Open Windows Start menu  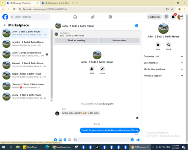pos(3,147)
